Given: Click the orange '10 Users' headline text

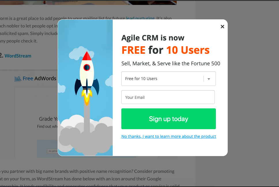Looking at the screenshot, I should tap(188, 50).
